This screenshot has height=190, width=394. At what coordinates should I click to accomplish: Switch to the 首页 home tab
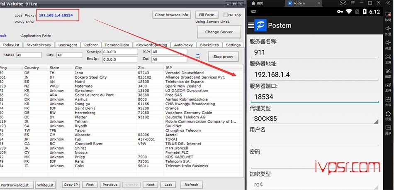click(x=256, y=3)
